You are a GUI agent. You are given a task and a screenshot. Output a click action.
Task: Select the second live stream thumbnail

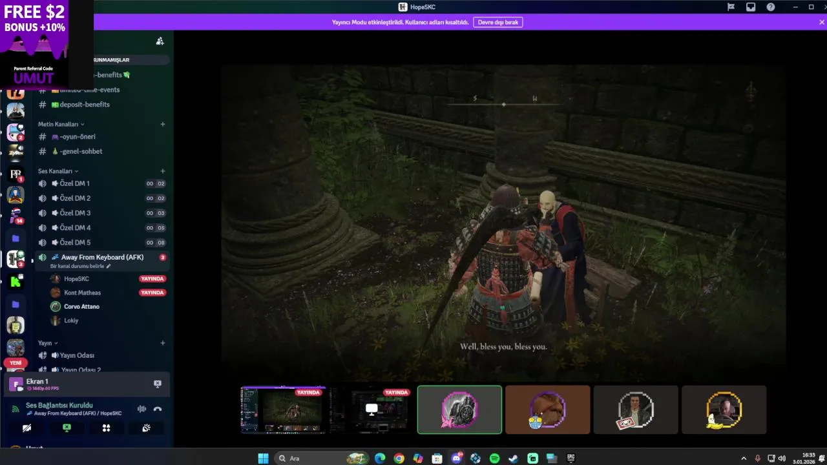pos(371,409)
